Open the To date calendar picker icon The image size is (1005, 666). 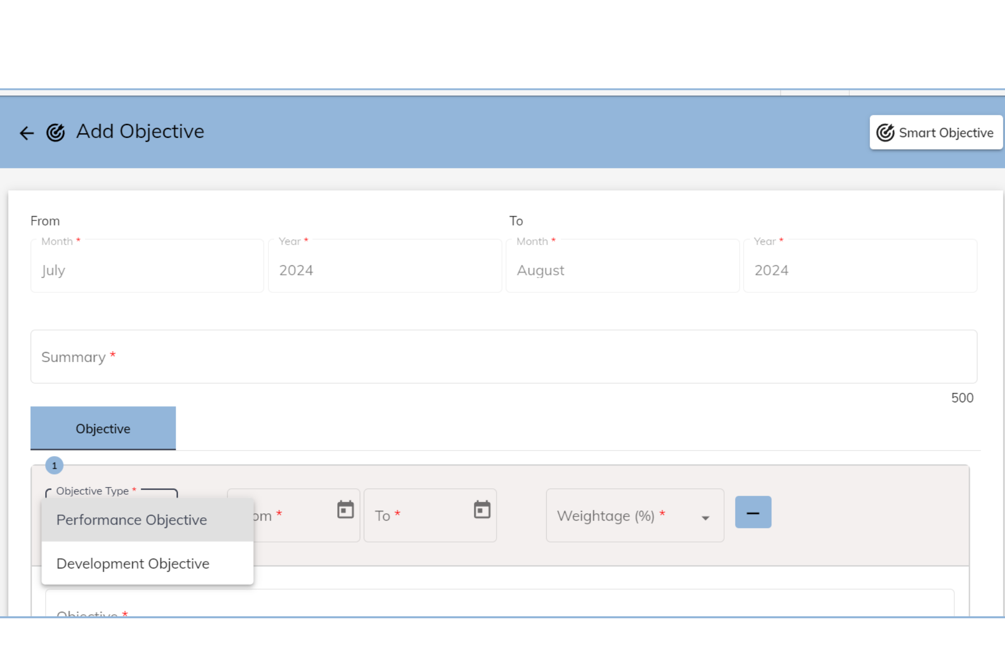pyautogui.click(x=482, y=510)
